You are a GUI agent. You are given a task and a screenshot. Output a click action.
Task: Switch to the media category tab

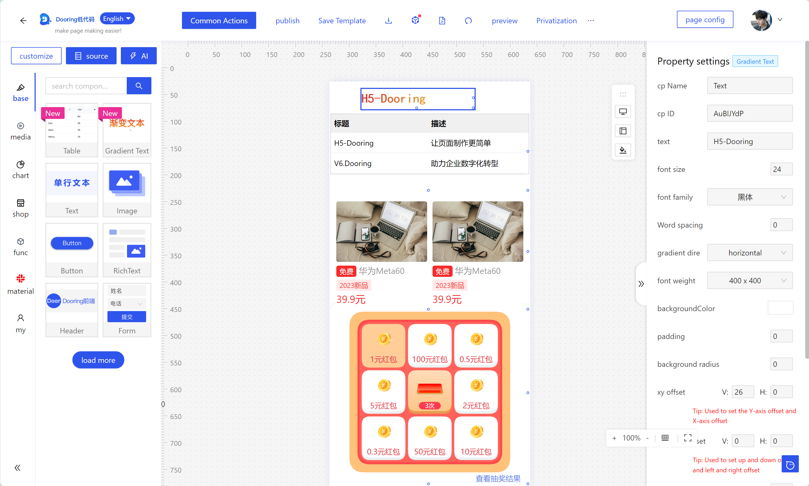(x=20, y=131)
